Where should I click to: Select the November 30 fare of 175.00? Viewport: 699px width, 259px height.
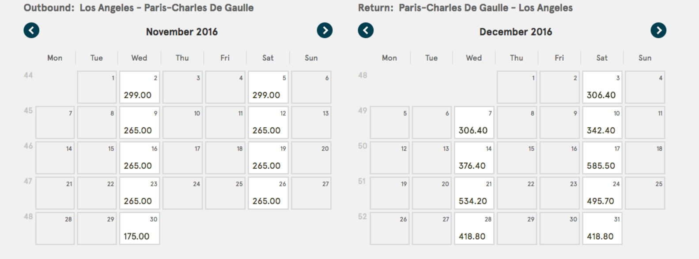point(139,228)
